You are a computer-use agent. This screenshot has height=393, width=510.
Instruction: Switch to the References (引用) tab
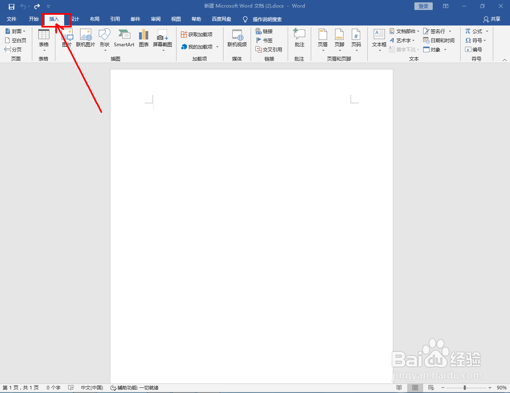click(115, 19)
